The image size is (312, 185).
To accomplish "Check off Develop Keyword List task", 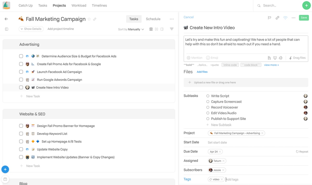I will coord(21,134).
